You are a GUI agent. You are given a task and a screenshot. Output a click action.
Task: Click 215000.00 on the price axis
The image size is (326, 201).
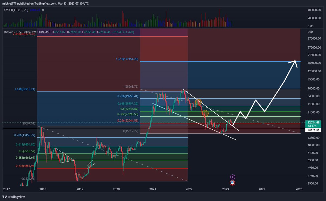coord(314,55)
